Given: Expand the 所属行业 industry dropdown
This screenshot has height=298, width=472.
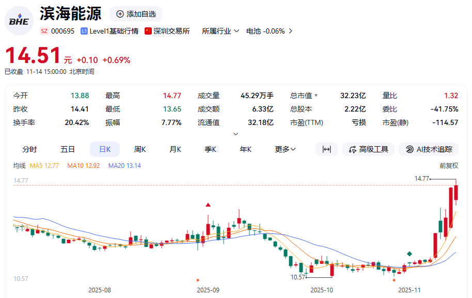Looking at the screenshot, I should pos(221,31).
